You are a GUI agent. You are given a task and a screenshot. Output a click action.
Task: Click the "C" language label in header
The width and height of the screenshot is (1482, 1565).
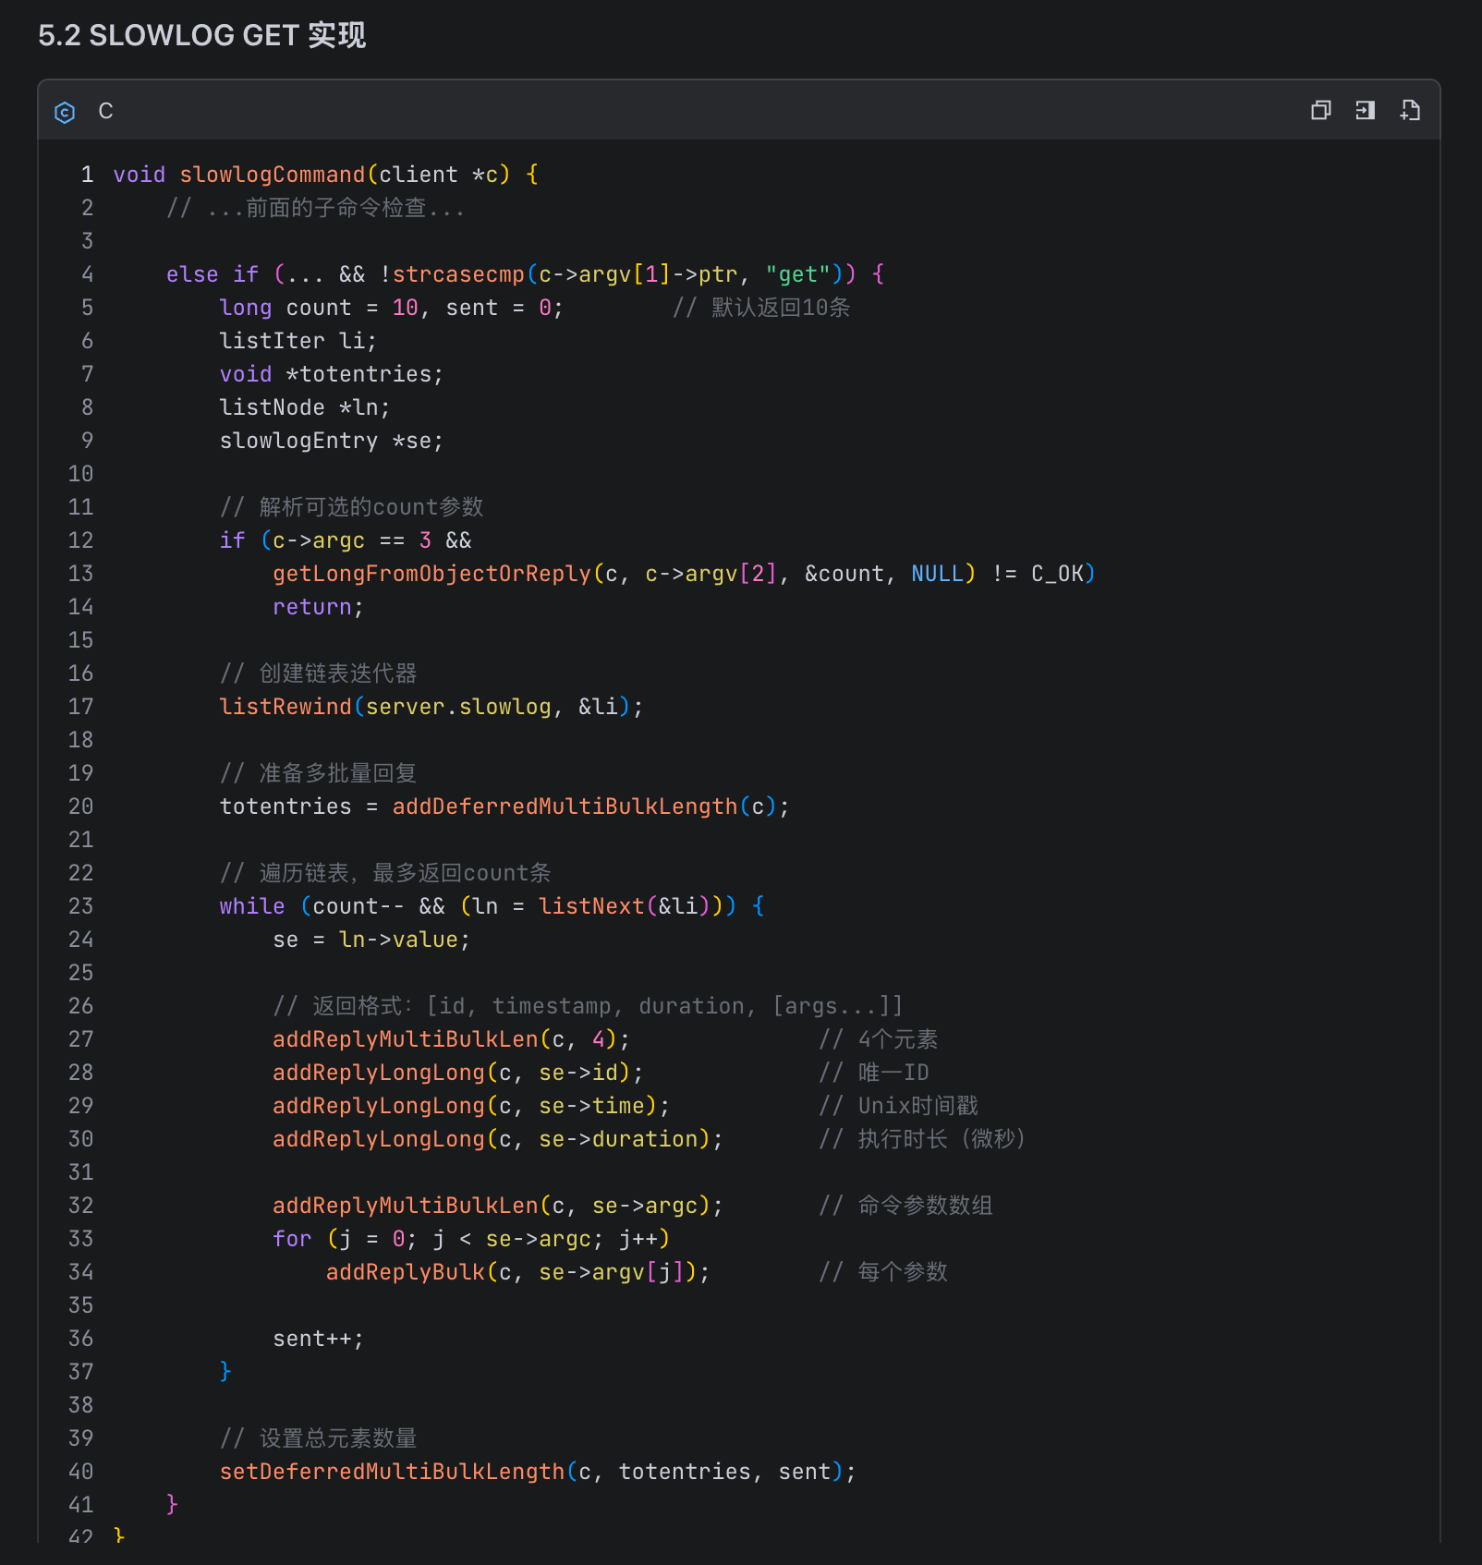(105, 111)
